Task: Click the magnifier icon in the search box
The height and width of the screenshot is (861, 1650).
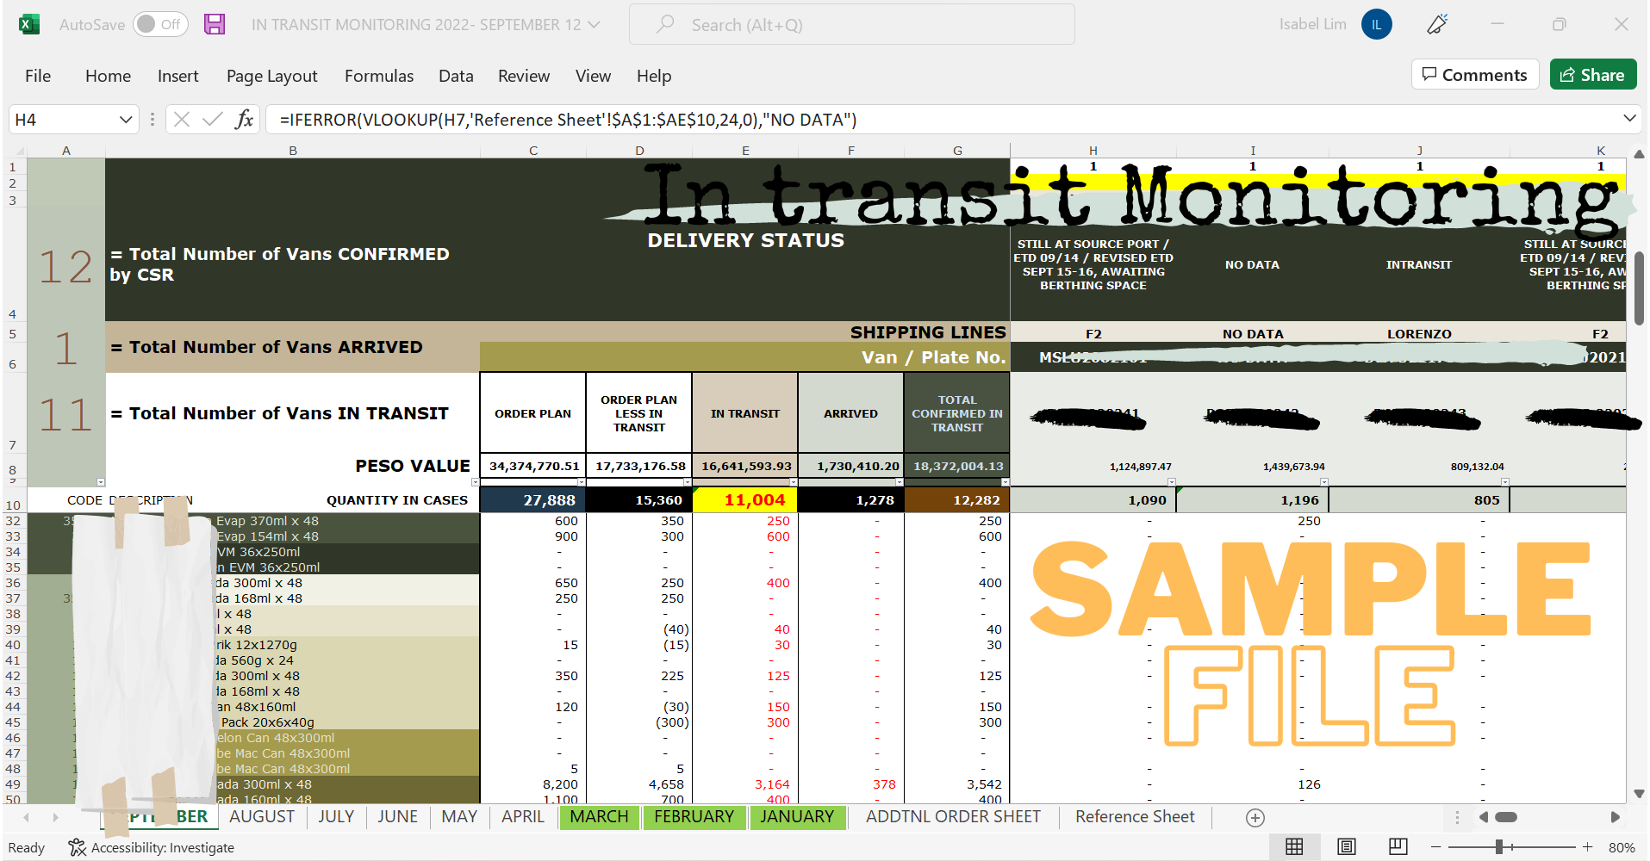Action: tap(665, 24)
